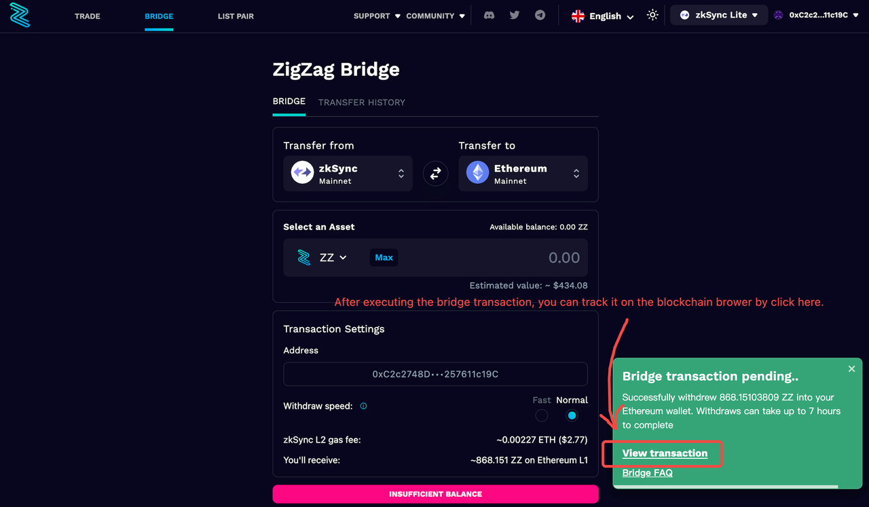Close the bridge pending notification
Image resolution: width=869 pixels, height=507 pixels.
851,369
